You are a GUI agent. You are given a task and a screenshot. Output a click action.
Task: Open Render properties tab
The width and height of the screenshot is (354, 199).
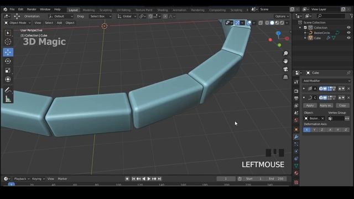296,91
